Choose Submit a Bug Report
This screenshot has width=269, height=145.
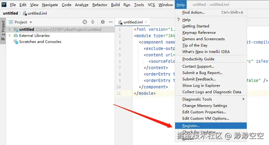(211, 73)
